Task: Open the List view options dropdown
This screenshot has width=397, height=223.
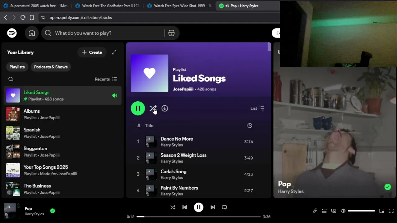Action: [x=257, y=108]
